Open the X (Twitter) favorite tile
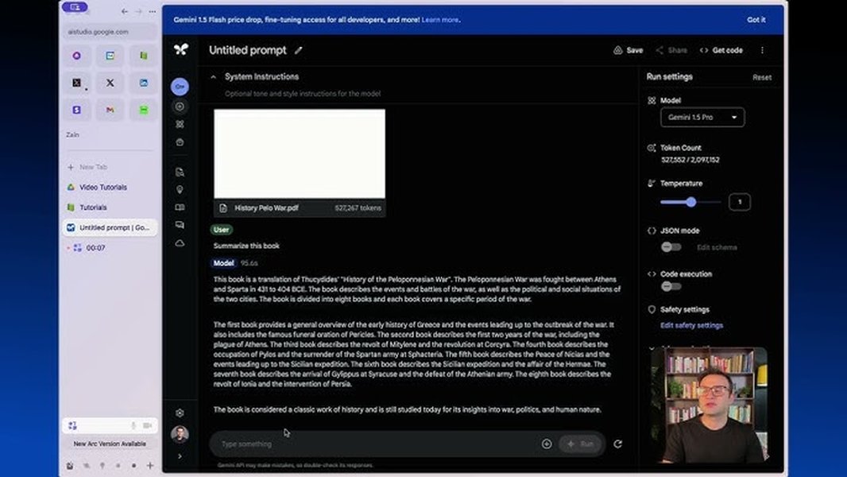This screenshot has height=477, width=847. (x=110, y=83)
